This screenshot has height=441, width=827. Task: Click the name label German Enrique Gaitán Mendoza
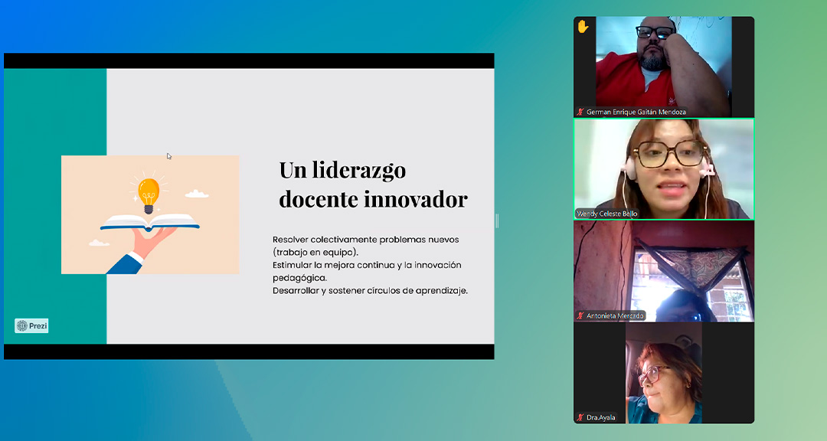(x=636, y=112)
